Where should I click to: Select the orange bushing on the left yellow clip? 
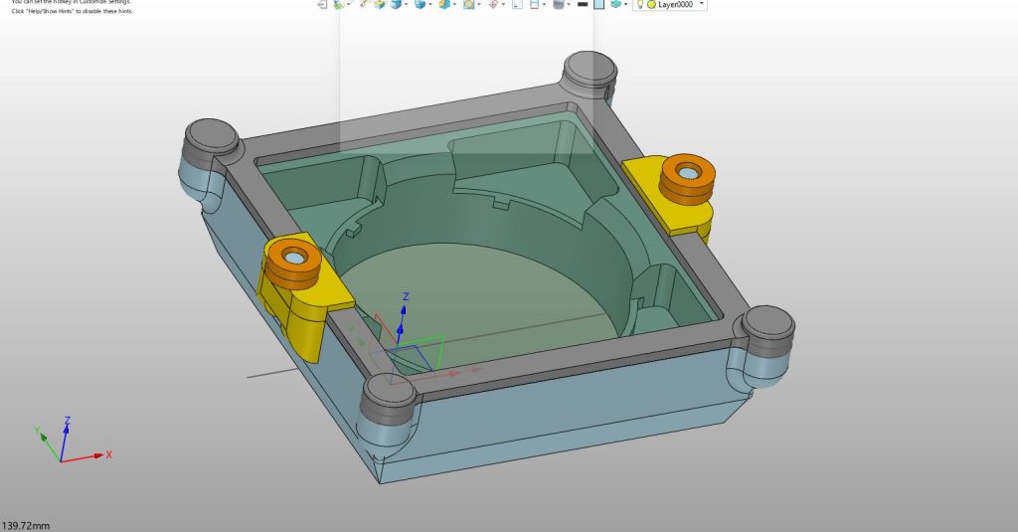pyautogui.click(x=293, y=262)
